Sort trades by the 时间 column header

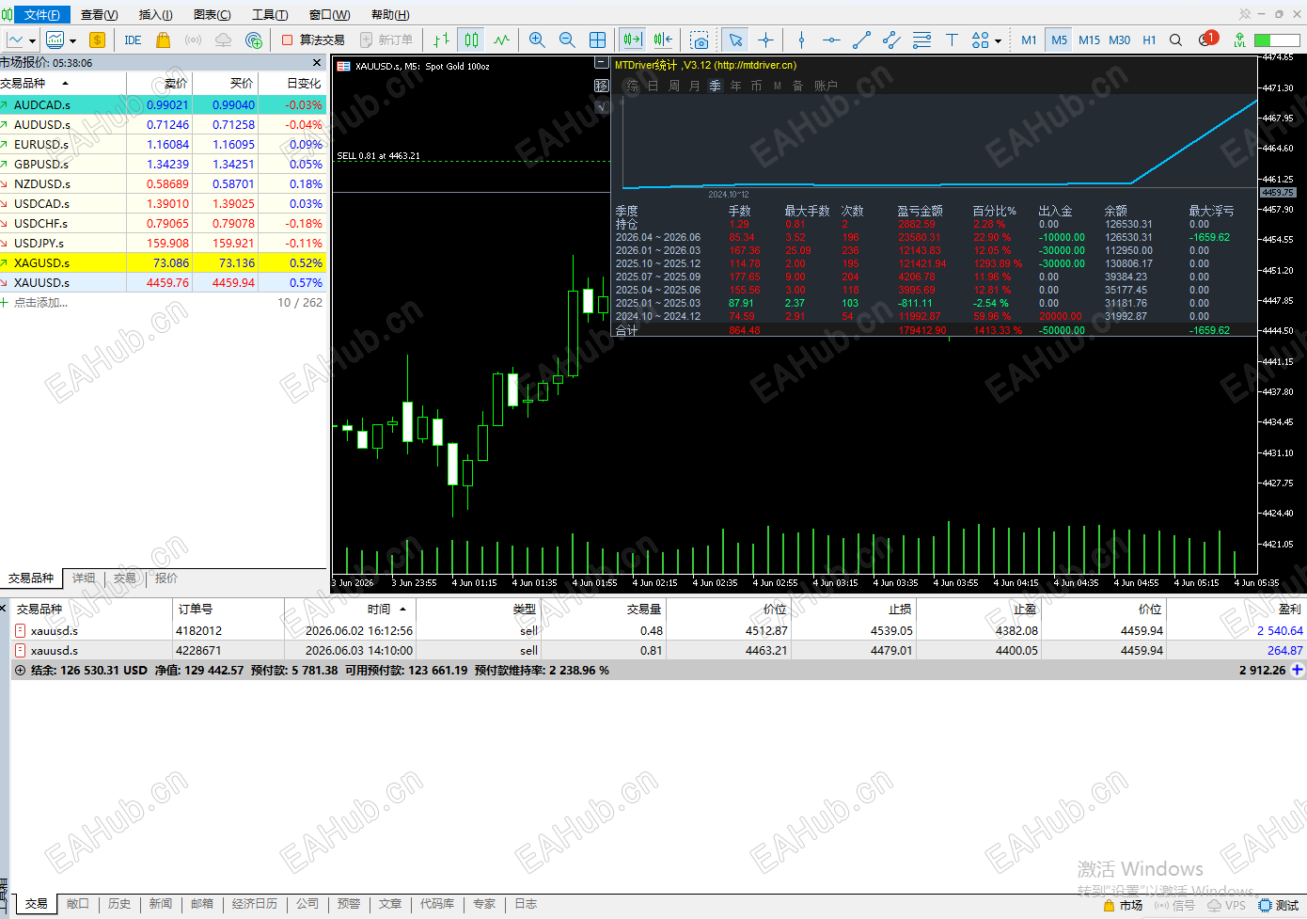point(379,609)
